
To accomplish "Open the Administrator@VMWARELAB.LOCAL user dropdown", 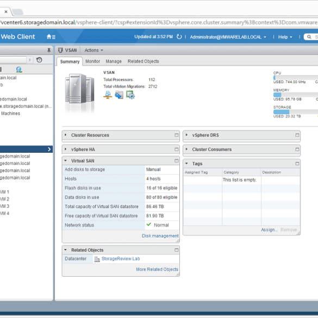I will coord(228,37).
